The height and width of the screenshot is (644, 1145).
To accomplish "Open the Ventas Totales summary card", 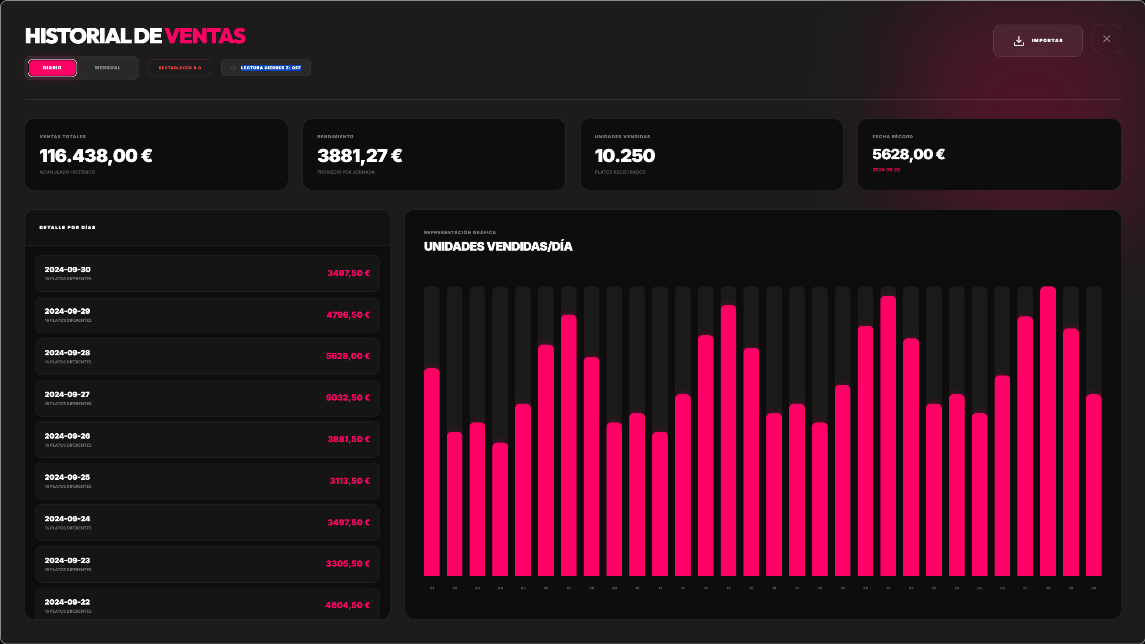I will pyautogui.click(x=156, y=154).
